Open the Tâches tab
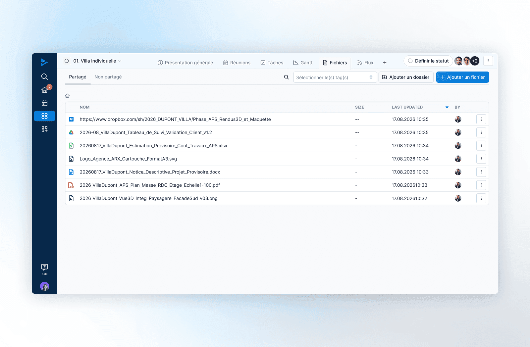 (272, 63)
